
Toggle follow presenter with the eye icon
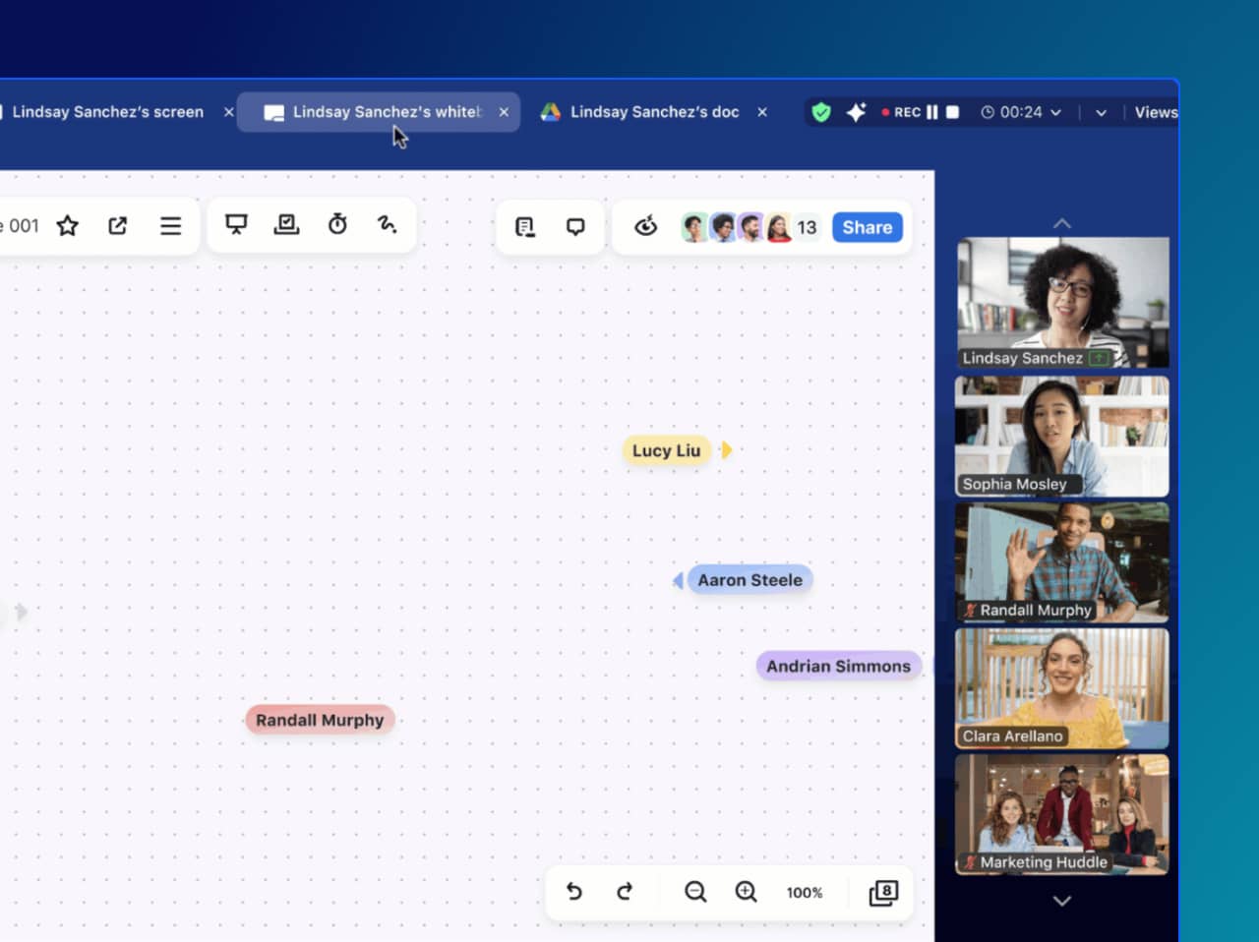pos(645,226)
